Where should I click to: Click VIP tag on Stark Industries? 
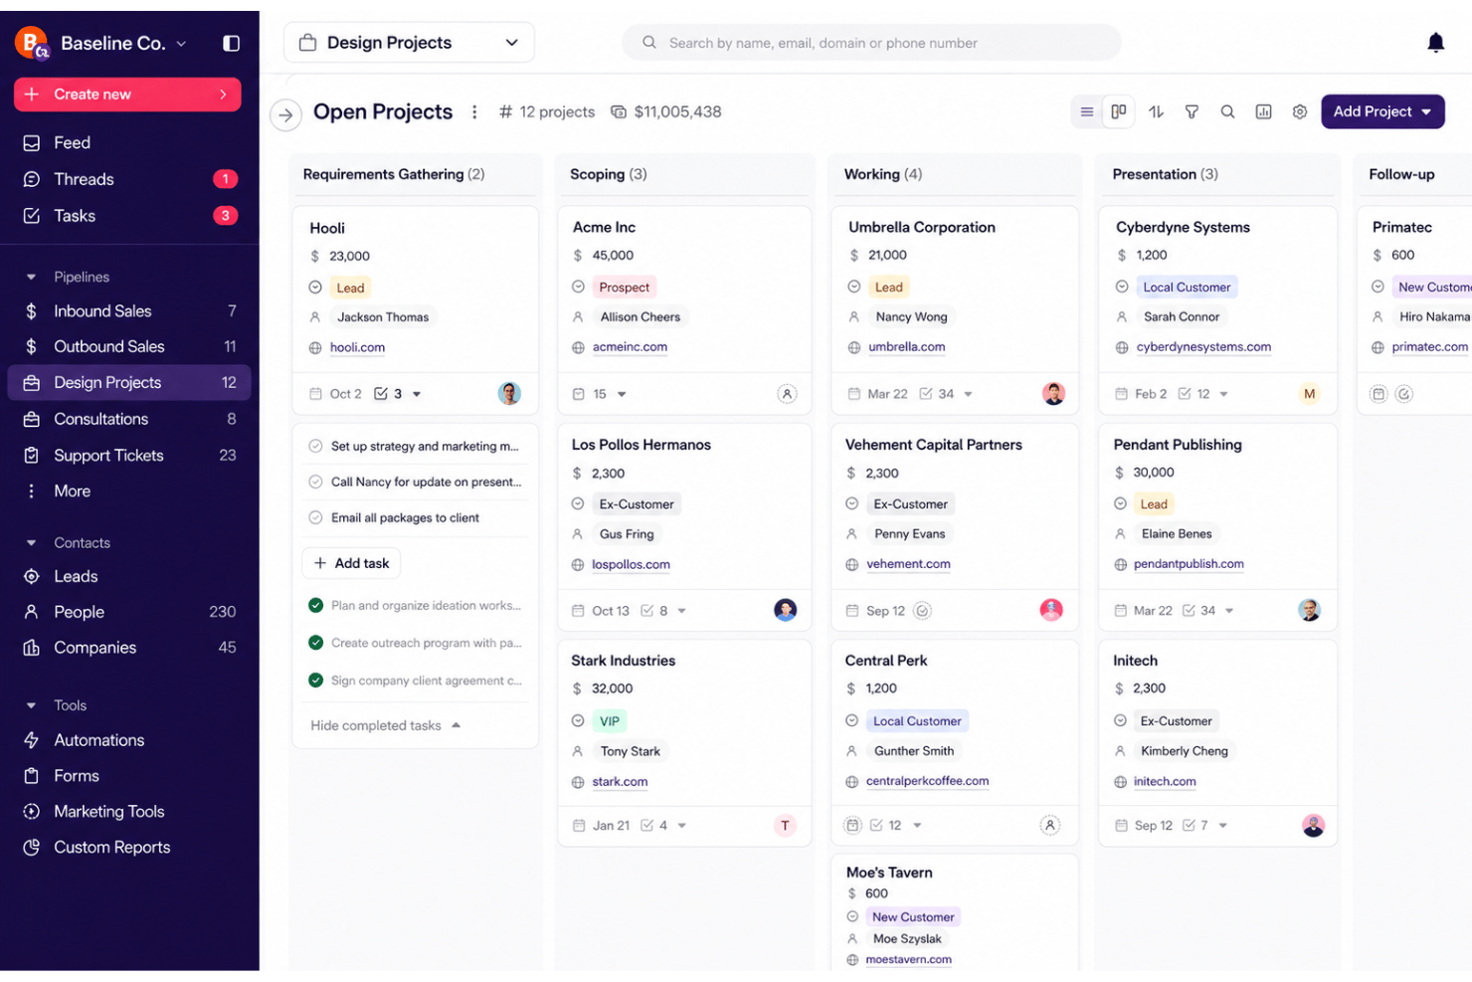[x=610, y=721]
